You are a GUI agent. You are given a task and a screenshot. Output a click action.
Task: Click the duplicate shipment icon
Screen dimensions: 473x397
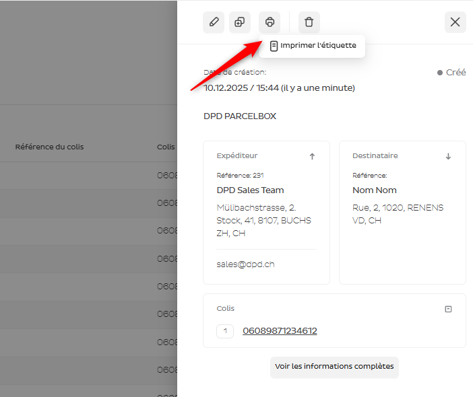click(x=240, y=22)
